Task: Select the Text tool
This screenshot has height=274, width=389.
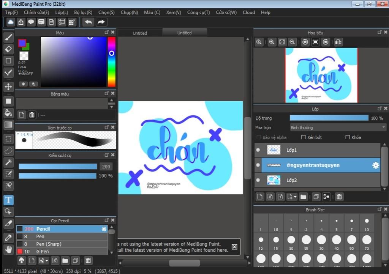Action: point(8,200)
